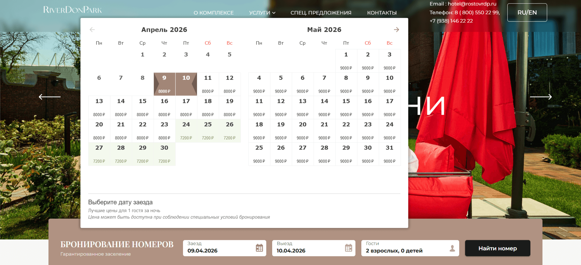Open О комплексе menu item

point(213,13)
